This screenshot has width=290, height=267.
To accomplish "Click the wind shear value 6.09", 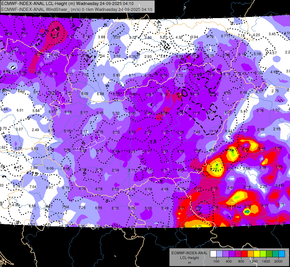I will 85,93.
